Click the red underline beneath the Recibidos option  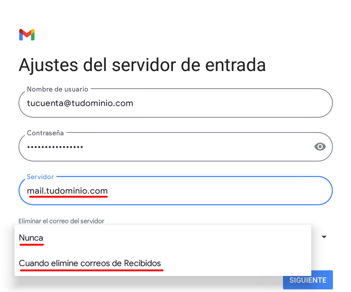[x=91, y=270]
